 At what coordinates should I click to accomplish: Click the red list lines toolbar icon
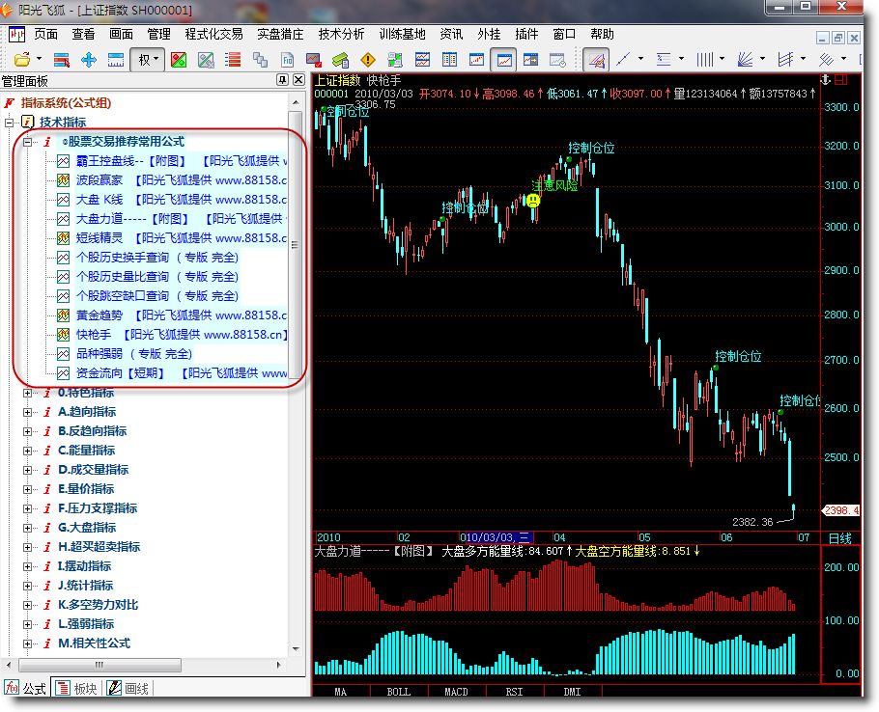tap(233, 60)
